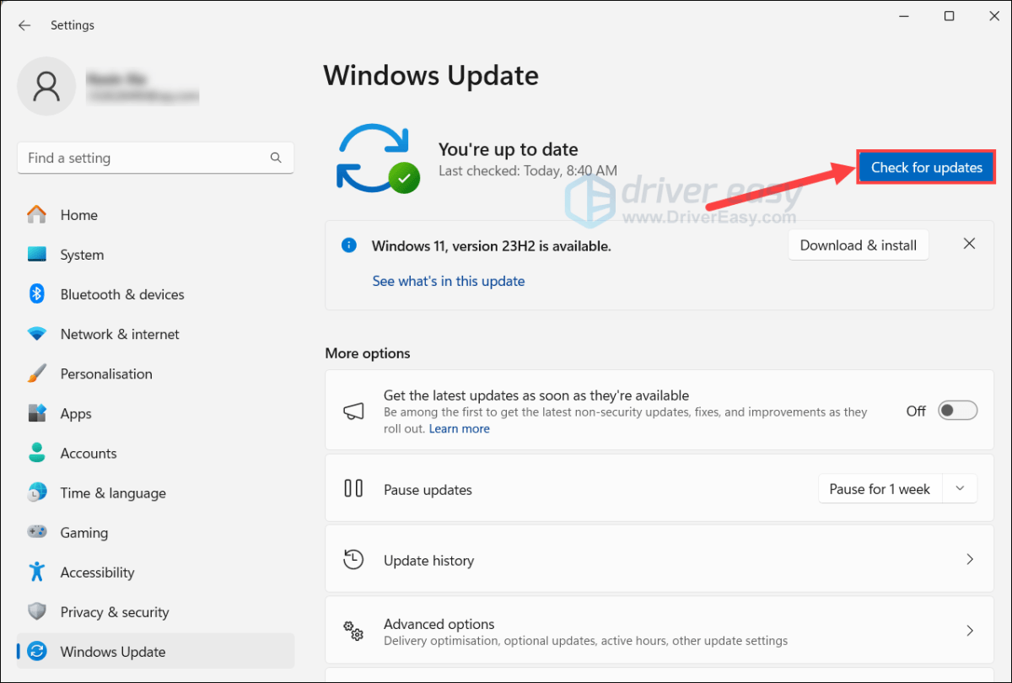Open the See what's in this update link

tap(449, 281)
